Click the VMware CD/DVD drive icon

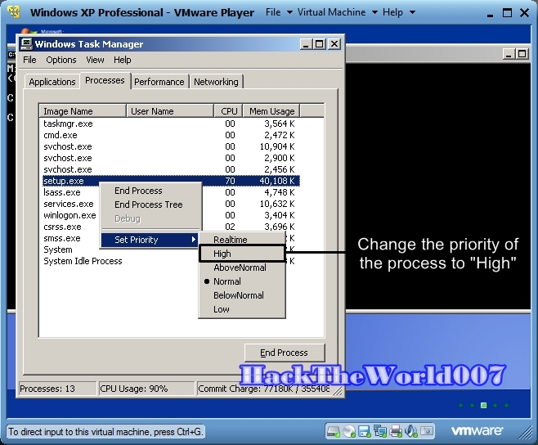coord(349,431)
